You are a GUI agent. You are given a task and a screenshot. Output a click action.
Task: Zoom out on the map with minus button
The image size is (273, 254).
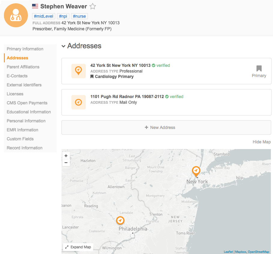(x=66, y=163)
